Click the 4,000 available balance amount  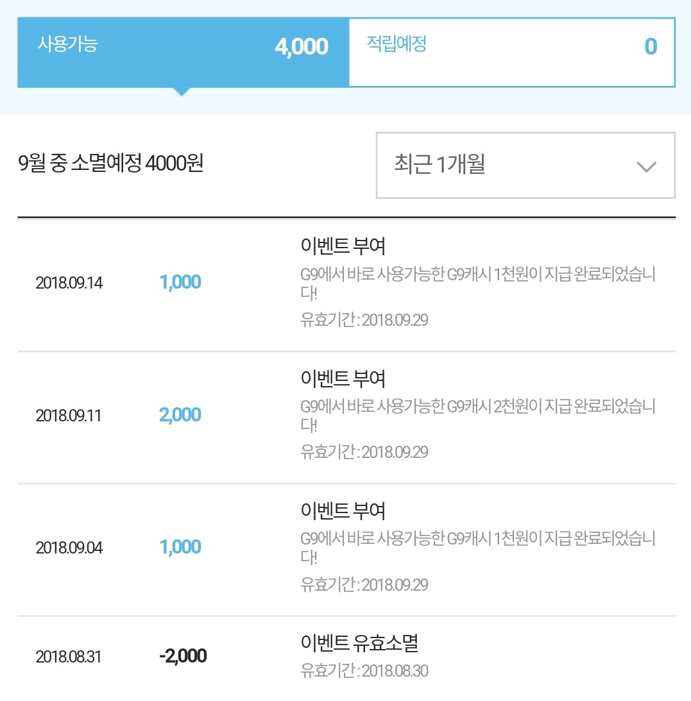tap(301, 47)
